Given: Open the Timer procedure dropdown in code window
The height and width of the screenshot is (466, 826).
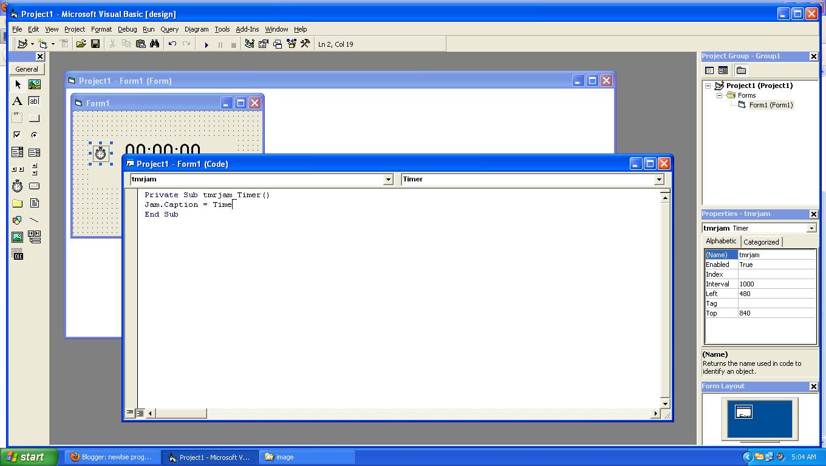Looking at the screenshot, I should [x=659, y=180].
